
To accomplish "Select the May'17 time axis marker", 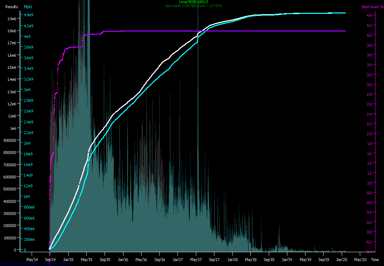I will pyautogui.click(x=196, y=260).
